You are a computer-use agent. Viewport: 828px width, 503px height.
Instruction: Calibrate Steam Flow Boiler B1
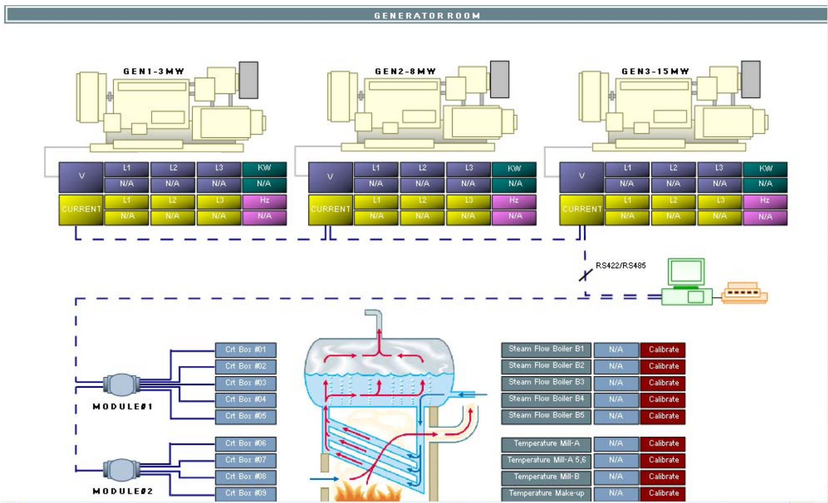[663, 350]
